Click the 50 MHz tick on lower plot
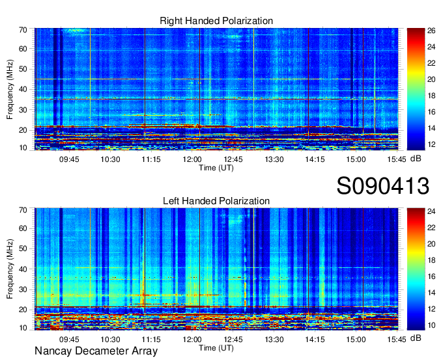This screenshot has height=359, width=443. tap(23, 248)
